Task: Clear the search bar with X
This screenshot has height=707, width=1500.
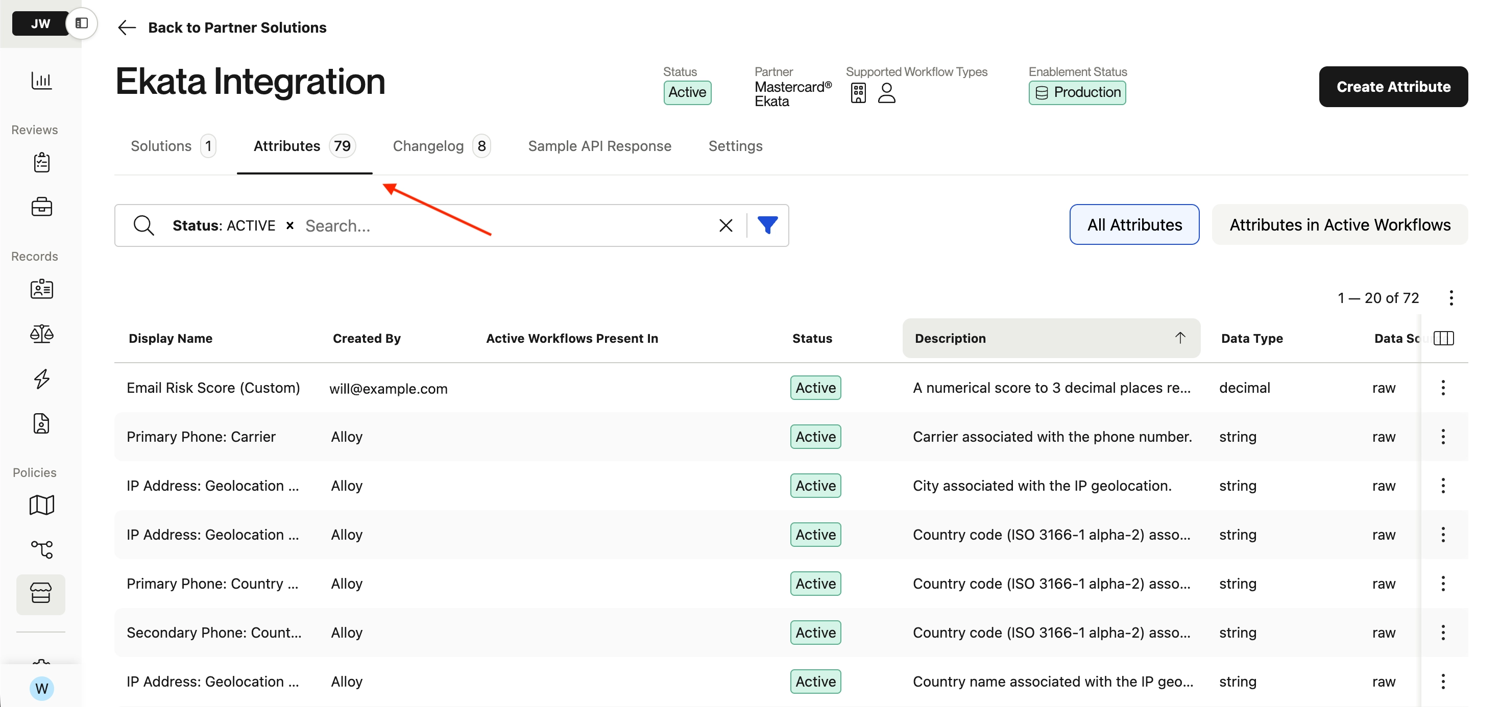Action: [725, 225]
